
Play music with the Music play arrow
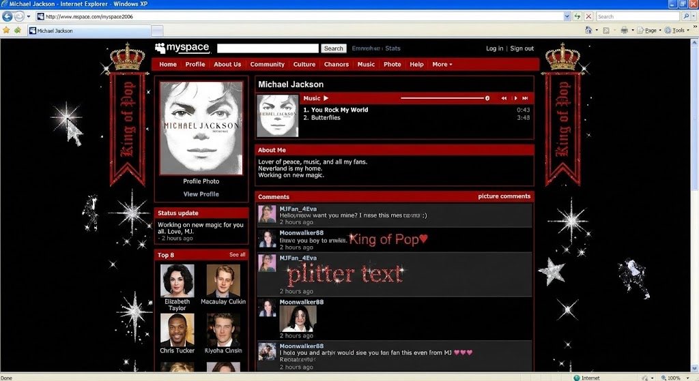point(326,98)
